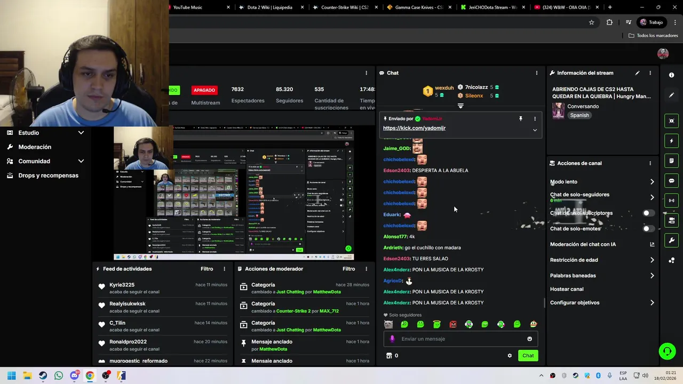
Task: Open the stream info icon in right sidebar
Action: [671, 75]
